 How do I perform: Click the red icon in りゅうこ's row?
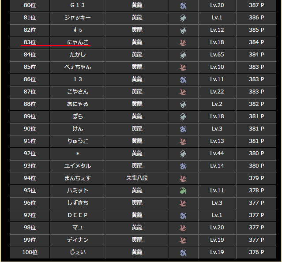[x=183, y=142]
